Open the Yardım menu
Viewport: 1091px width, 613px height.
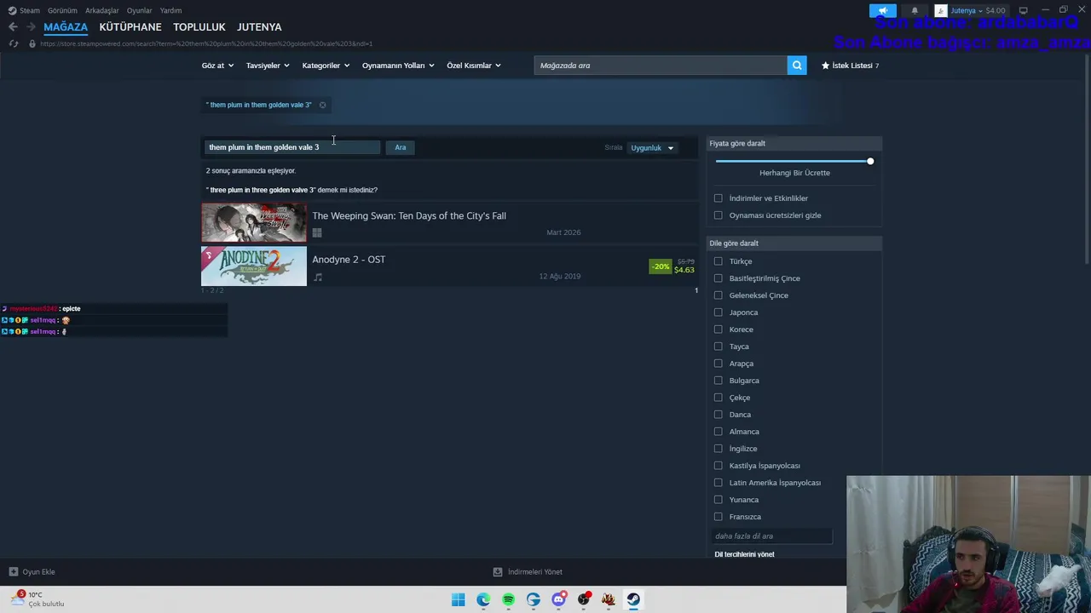pos(170,10)
